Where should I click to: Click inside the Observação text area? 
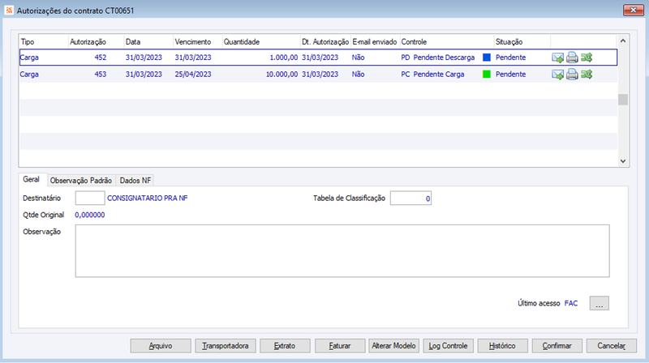point(342,251)
